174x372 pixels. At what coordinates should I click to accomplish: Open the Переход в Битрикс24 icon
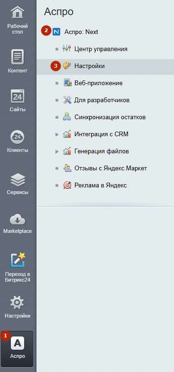[x=18, y=260]
